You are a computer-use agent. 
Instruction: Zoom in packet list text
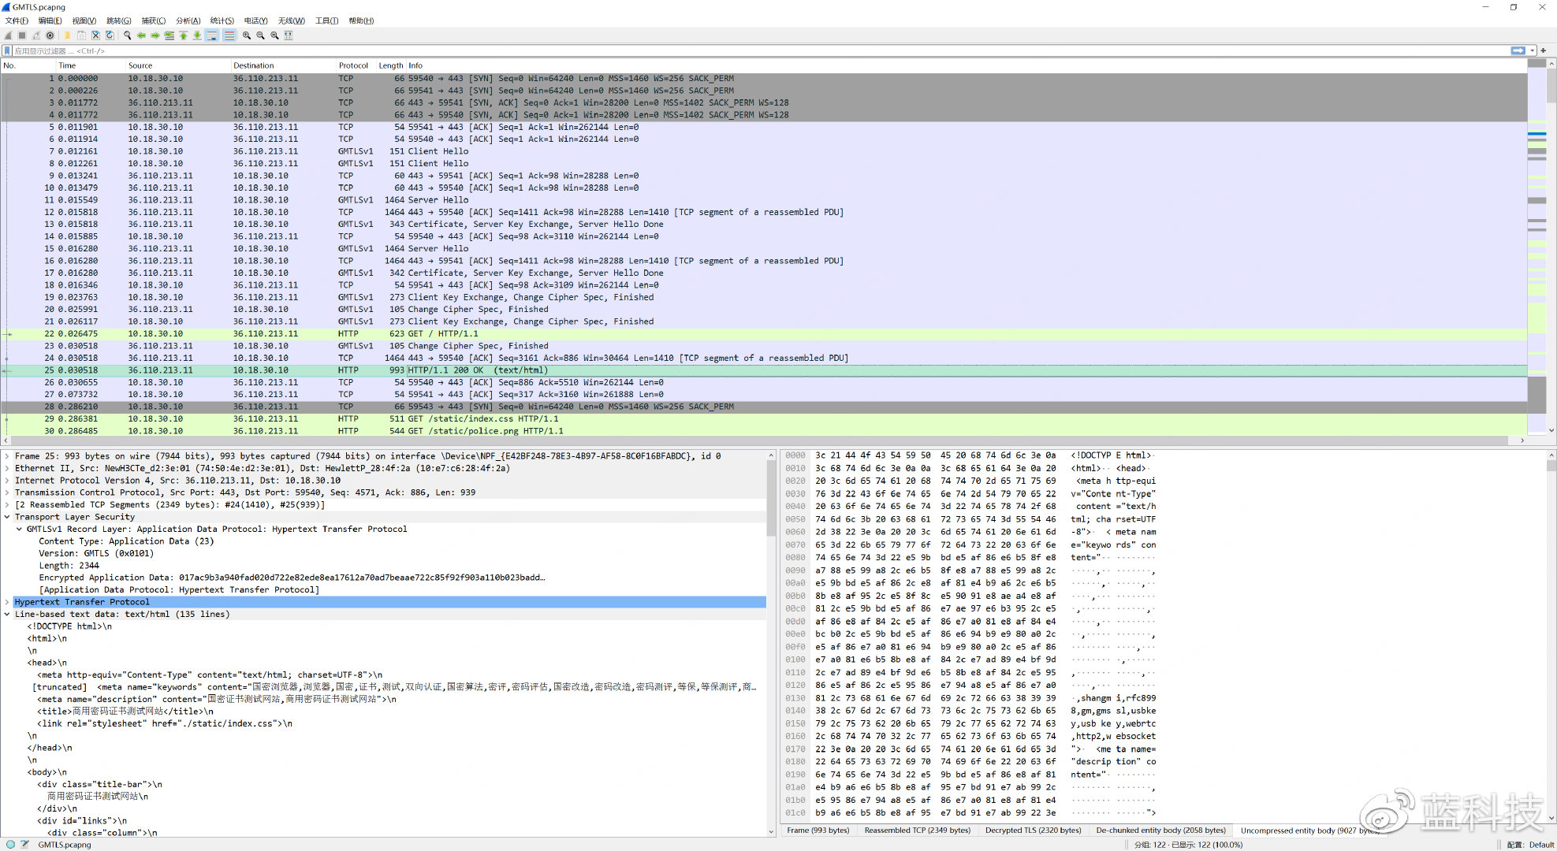246,35
